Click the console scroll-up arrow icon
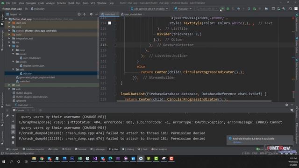Viewport: 299px width, 168px height. point(13,116)
